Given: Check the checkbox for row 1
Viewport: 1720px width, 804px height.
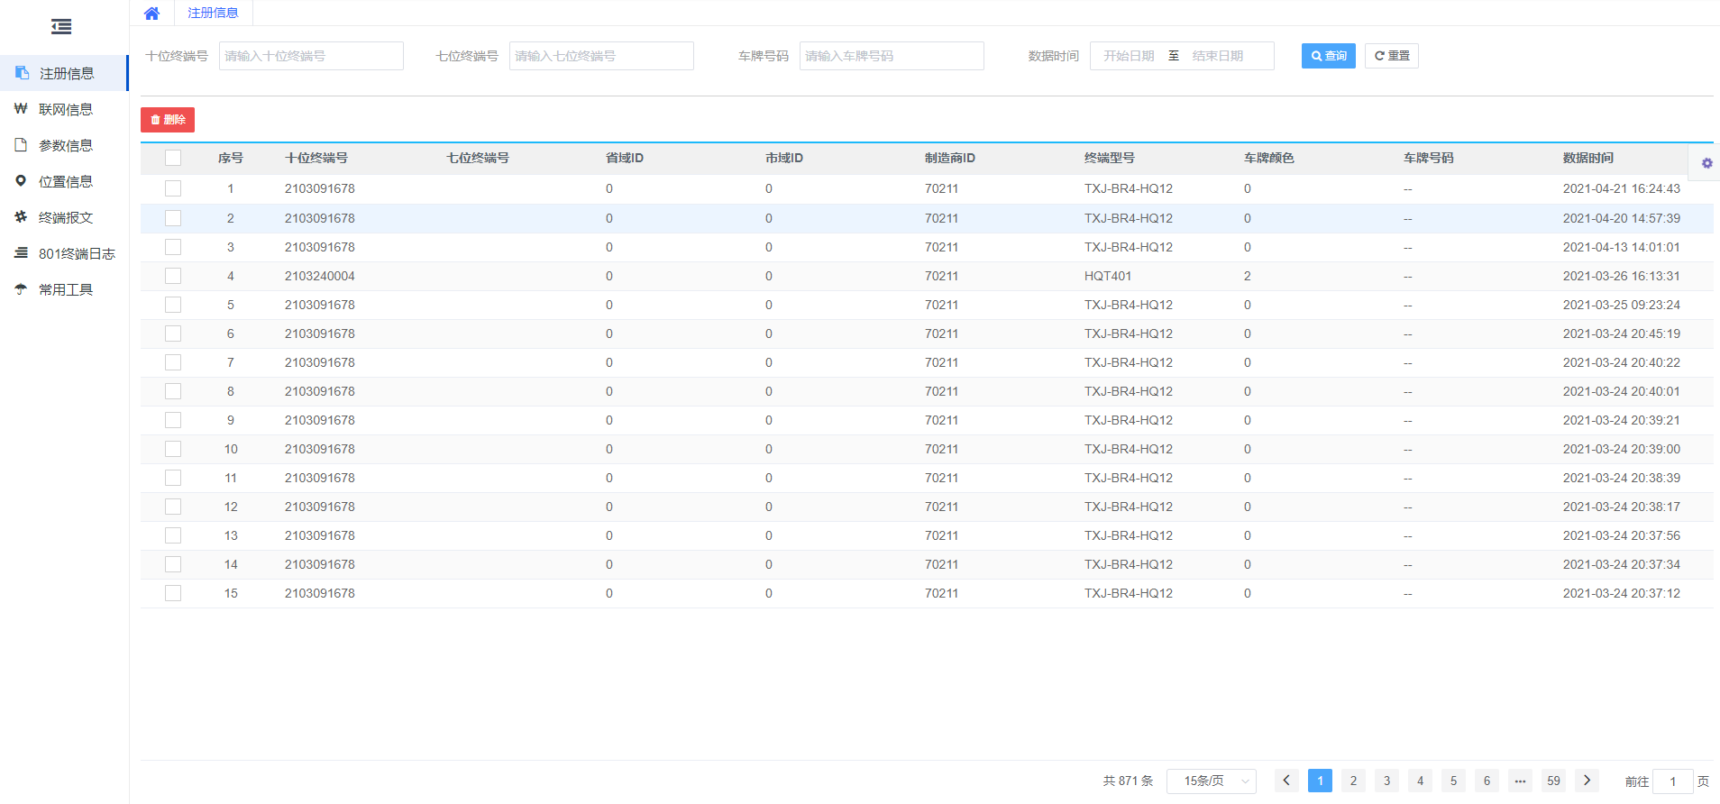Looking at the screenshot, I should (x=173, y=188).
